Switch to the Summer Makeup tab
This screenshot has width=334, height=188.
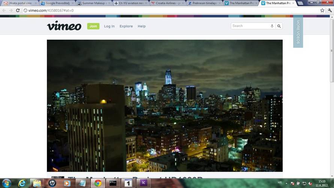click(x=94, y=3)
